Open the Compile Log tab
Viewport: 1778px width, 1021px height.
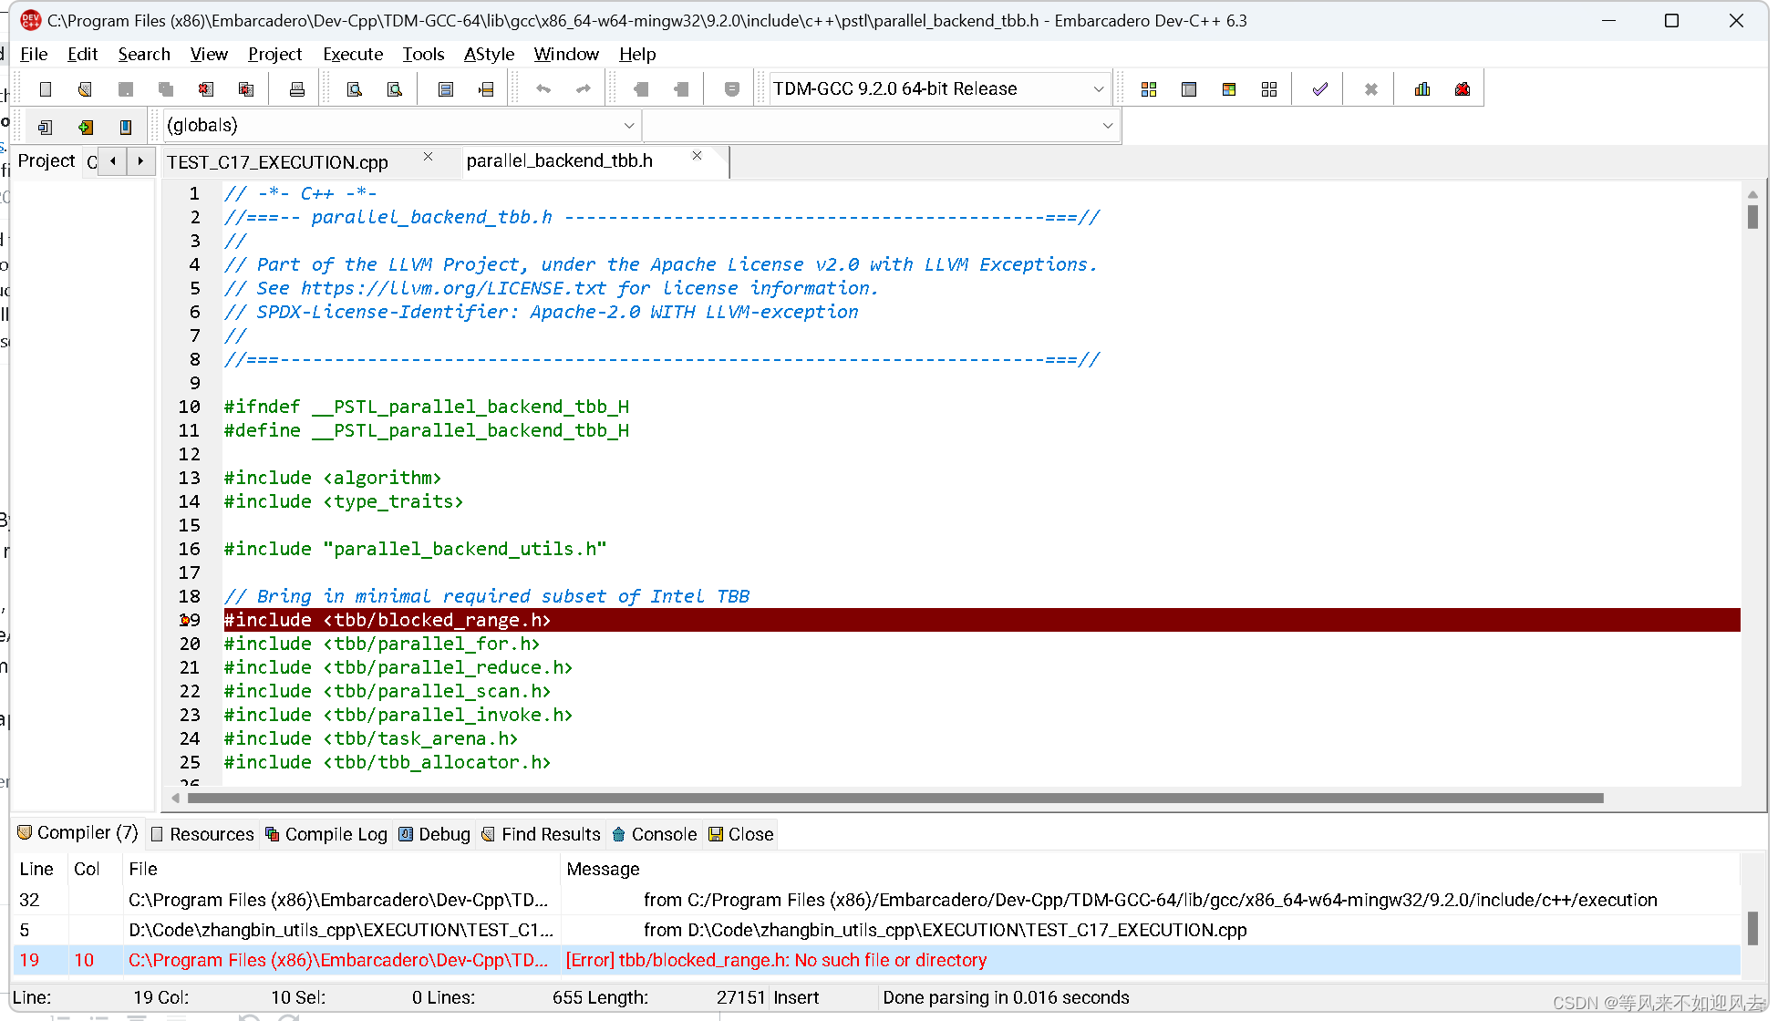coord(326,834)
